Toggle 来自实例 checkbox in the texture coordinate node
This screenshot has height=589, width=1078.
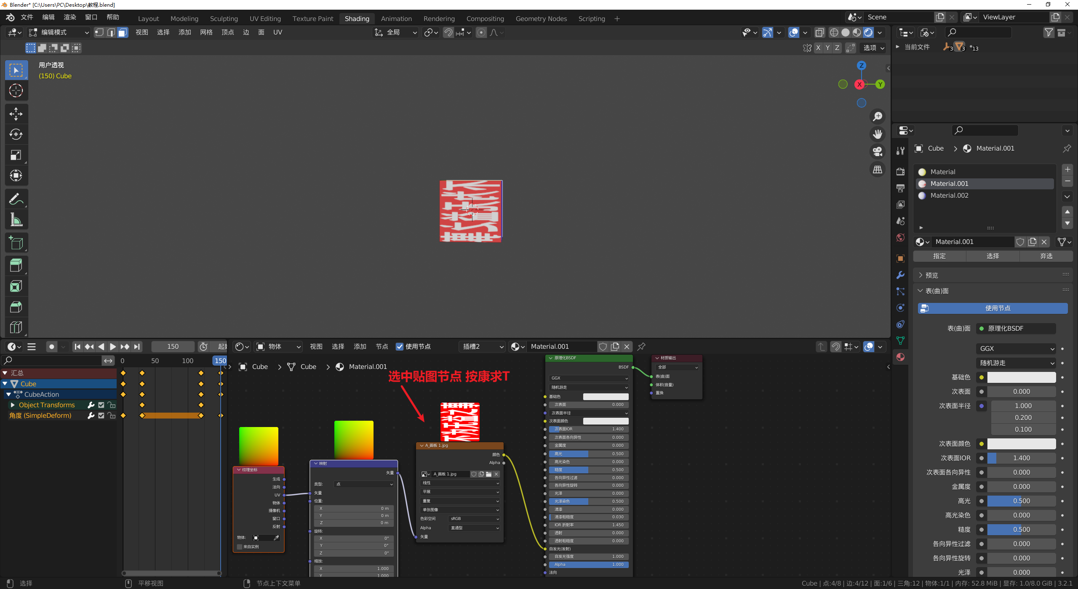(x=240, y=547)
